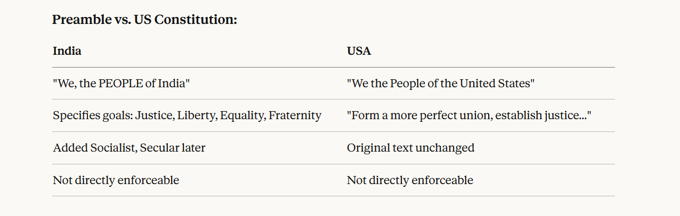This screenshot has width=680, height=216.
Task: Select the India column header
Action: click(67, 51)
